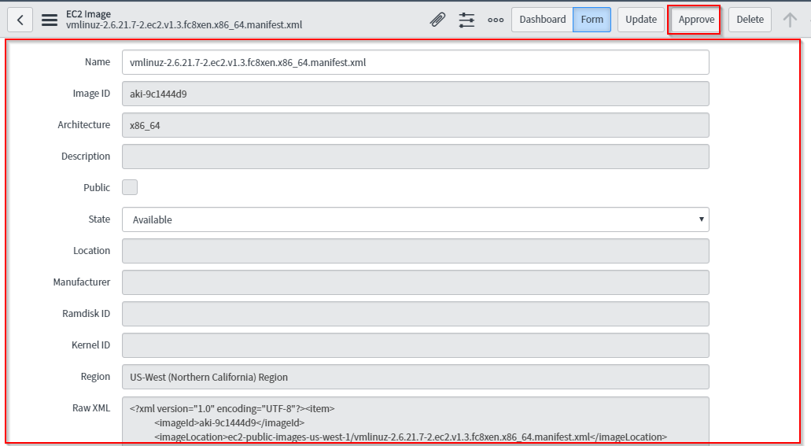Image resolution: width=811 pixels, height=446 pixels.
Task: Click the Kernel ID field
Action: point(415,345)
